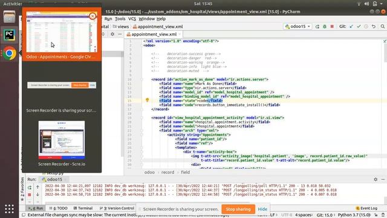Click the views breadcrumb in navigation bar
Image resolution: width=387 pixels, height=218 pixels.
121,27
